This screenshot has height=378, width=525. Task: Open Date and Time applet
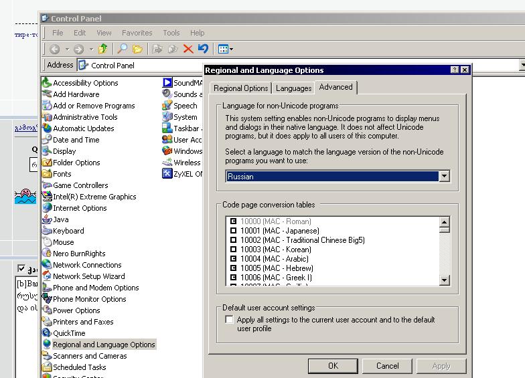coord(71,139)
